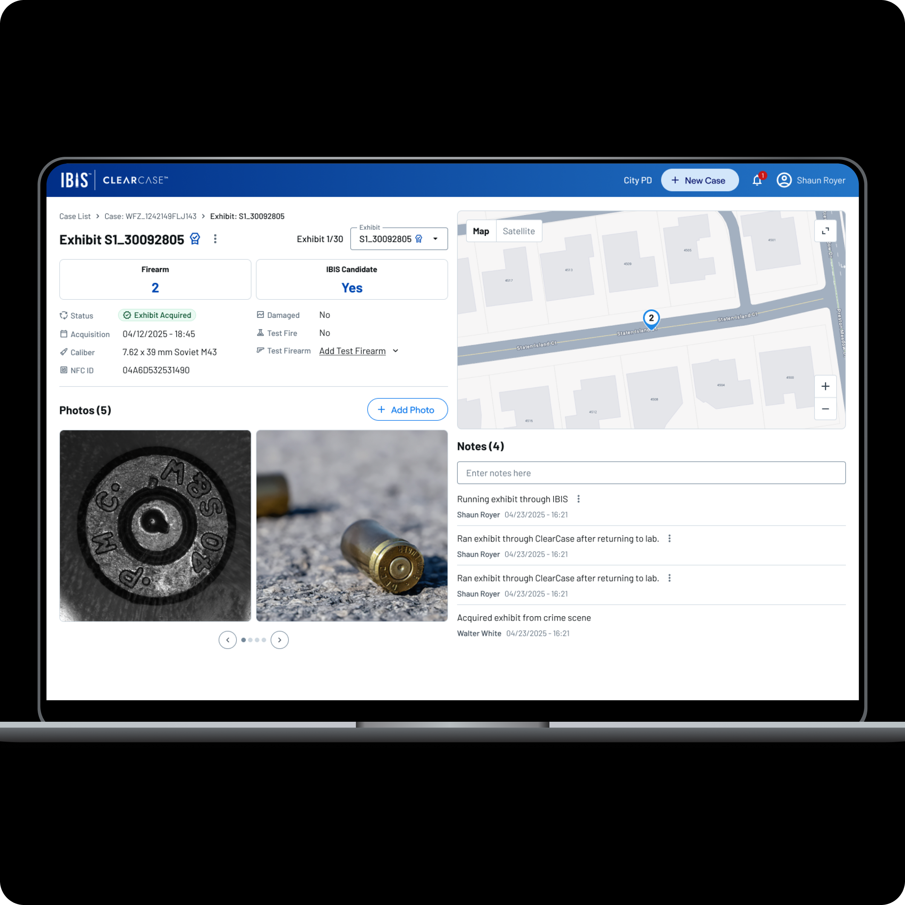The width and height of the screenshot is (905, 905).
Task: Go to next photos page arrow
Action: pos(280,640)
